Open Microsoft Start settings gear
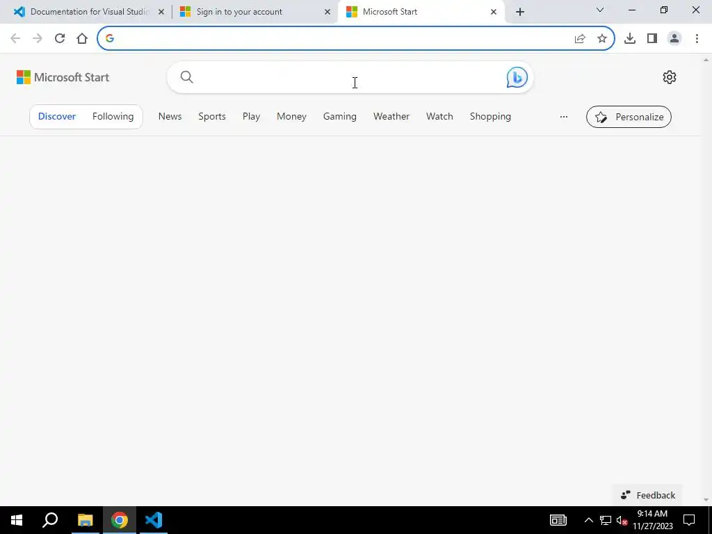The width and height of the screenshot is (712, 534). point(670,77)
